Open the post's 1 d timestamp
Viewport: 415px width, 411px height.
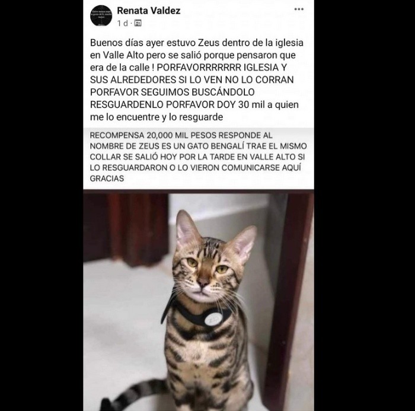point(123,23)
